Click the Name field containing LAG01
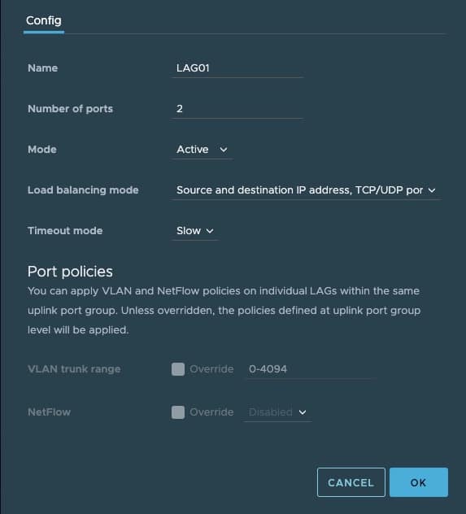Viewport: 466px width, 514px height. coord(237,68)
